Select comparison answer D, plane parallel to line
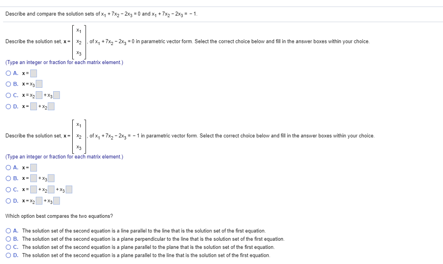Screen dimensions: 443x264 click(x=8, y=255)
